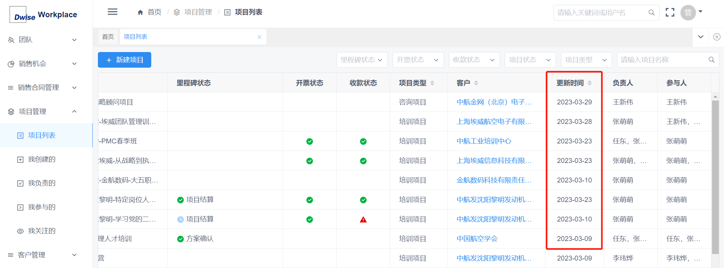
Task: Click 项目管理 in the breadcrumb
Action: click(198, 12)
